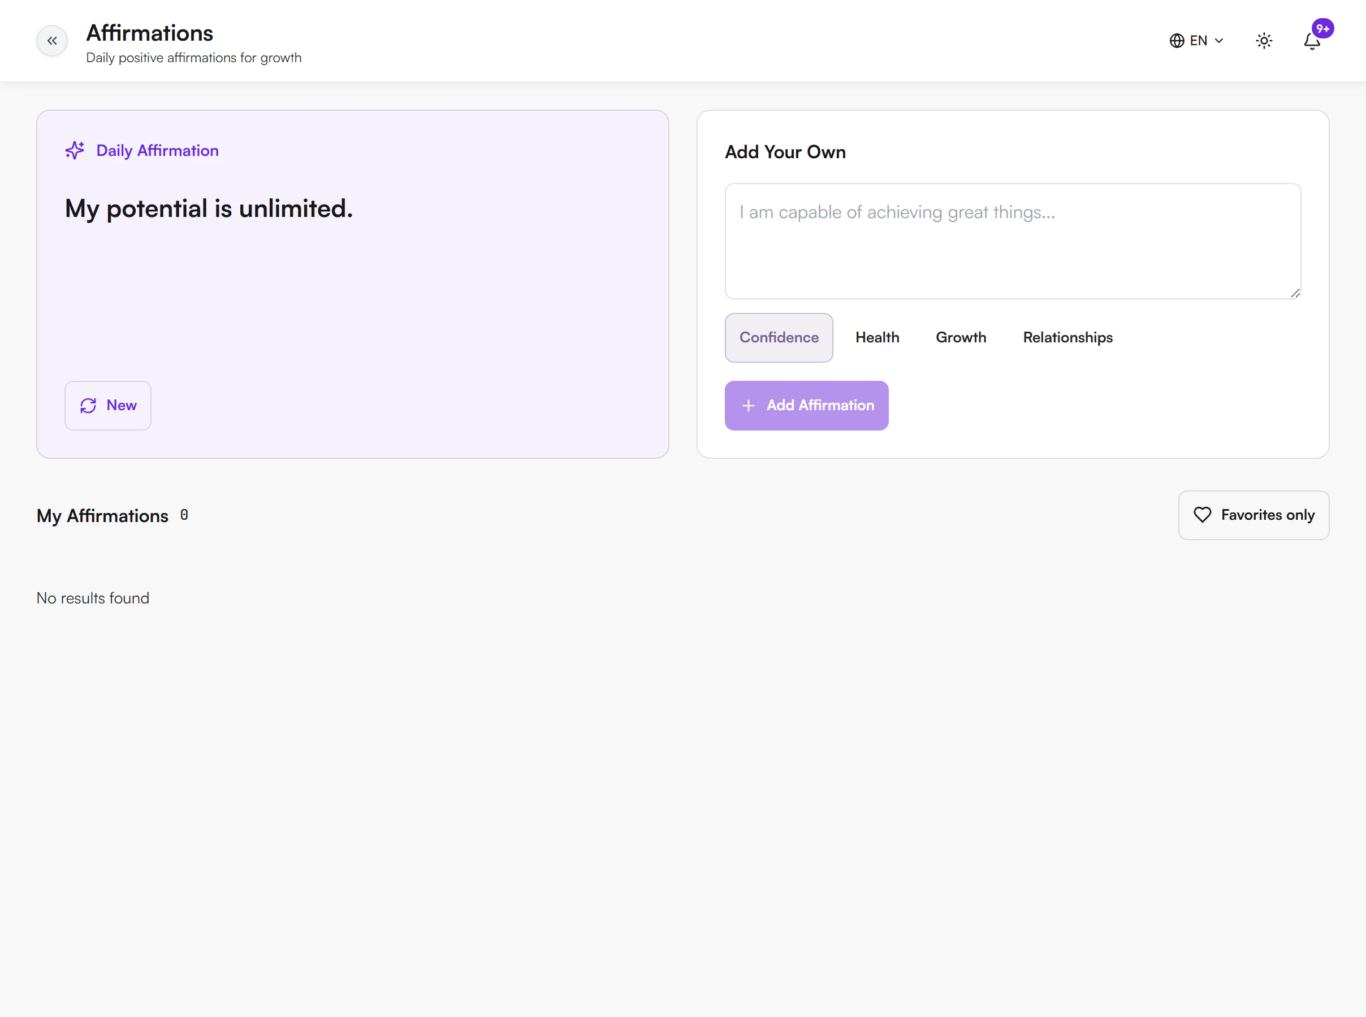Select the Relationships category
This screenshot has height=1017, width=1366.
click(1068, 337)
